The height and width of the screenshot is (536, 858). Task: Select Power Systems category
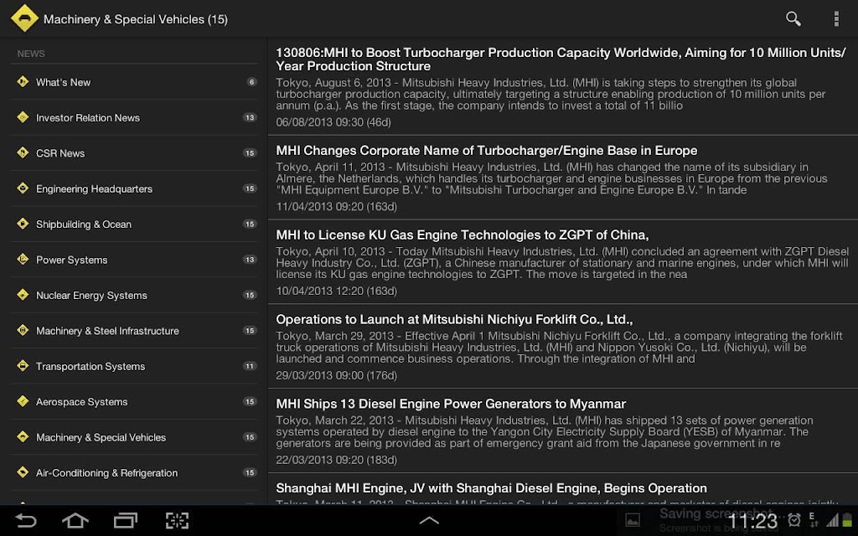tap(134, 260)
